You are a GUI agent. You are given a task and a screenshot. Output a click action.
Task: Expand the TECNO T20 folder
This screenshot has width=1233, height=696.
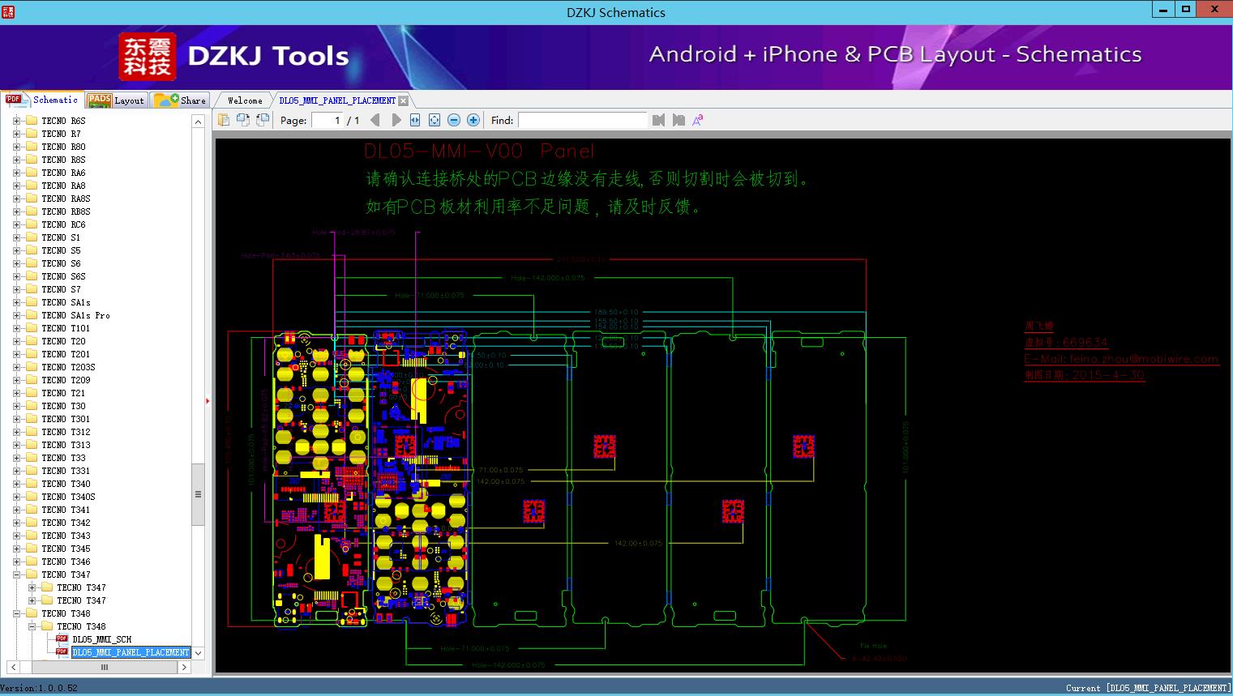click(x=17, y=341)
